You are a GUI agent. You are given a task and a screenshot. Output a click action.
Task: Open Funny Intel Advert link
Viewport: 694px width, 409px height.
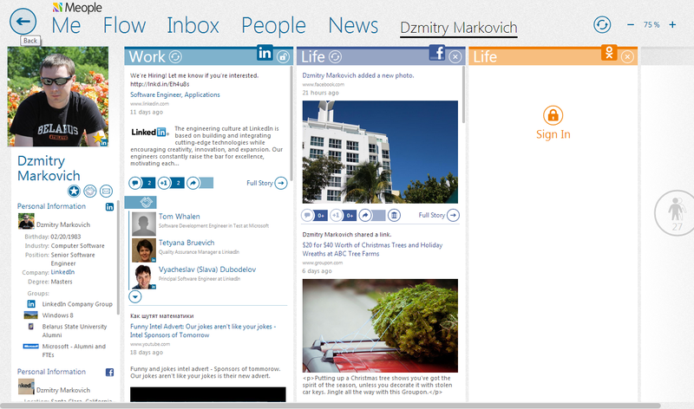203,331
